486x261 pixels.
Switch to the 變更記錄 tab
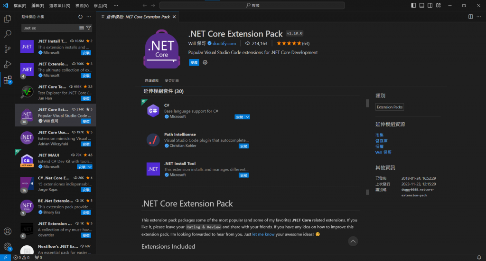click(x=172, y=80)
